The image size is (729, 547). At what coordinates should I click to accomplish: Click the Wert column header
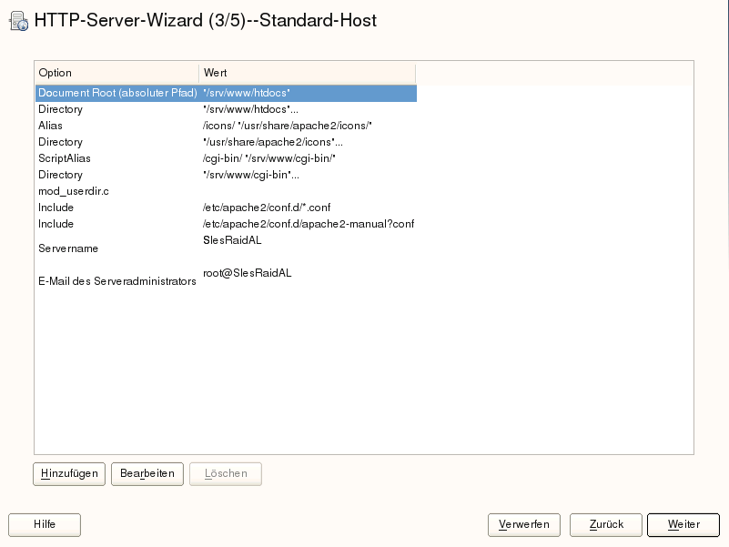point(307,73)
